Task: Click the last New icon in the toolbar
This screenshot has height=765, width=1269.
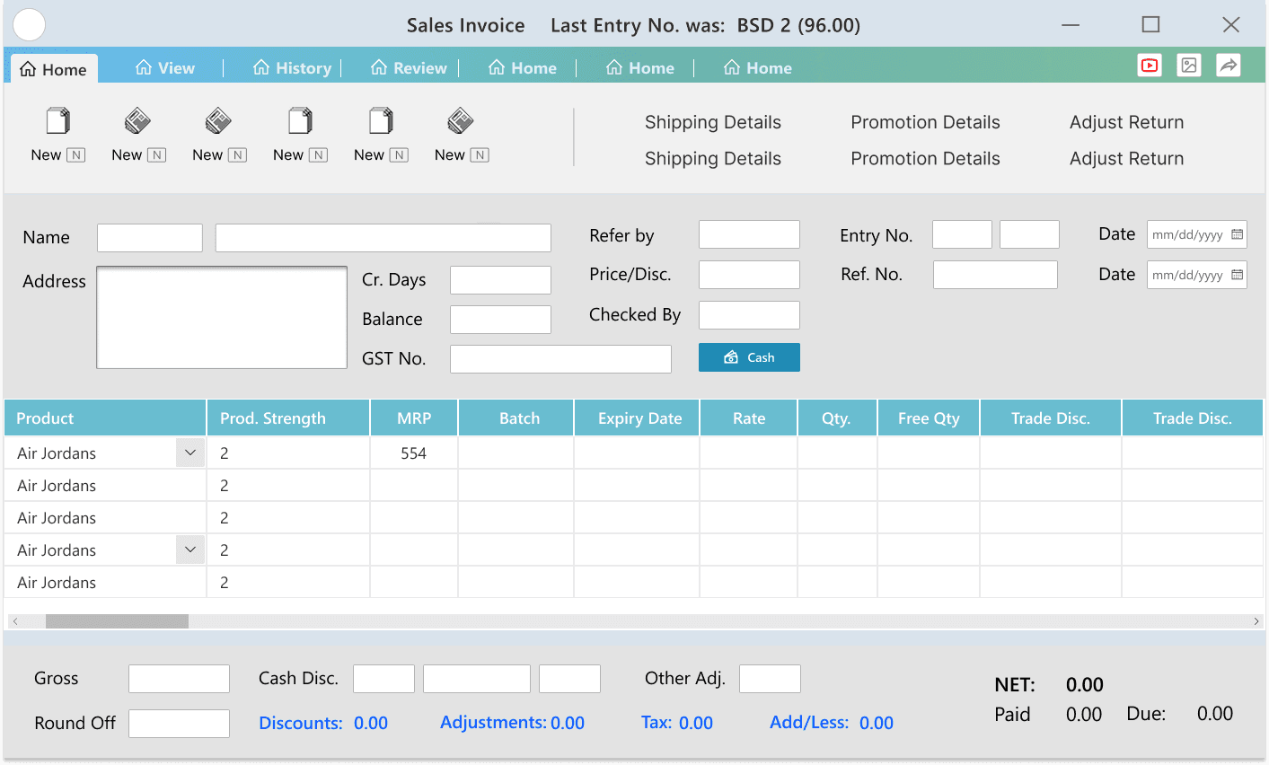Action: click(461, 121)
